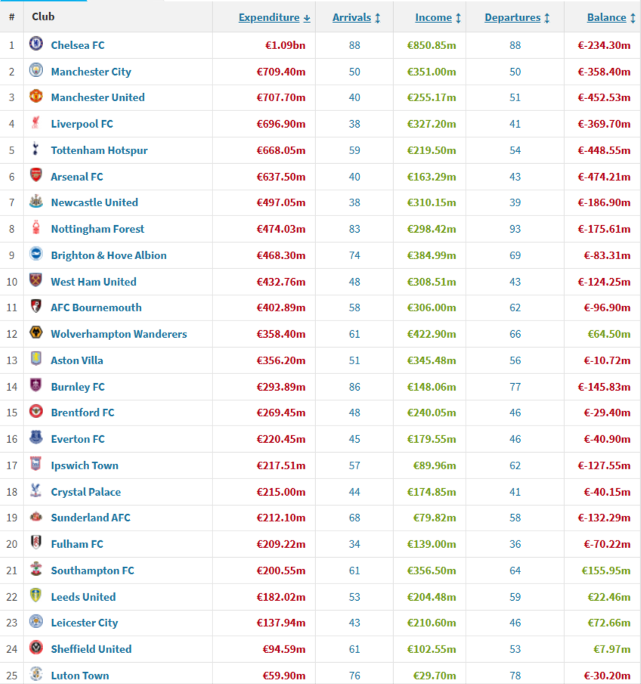Click the Chelsea FC club crest
Viewport: 641px width, 684px height.
point(36,44)
